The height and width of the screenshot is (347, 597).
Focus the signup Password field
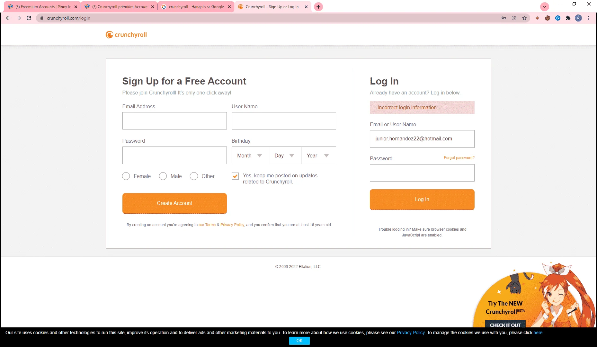[x=174, y=156]
